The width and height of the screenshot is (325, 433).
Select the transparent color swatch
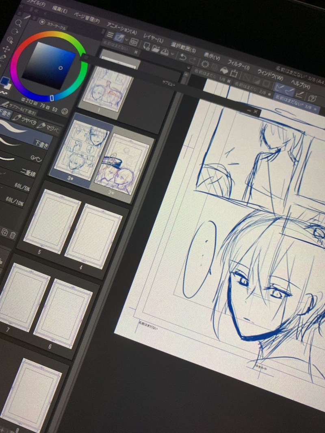3,92
